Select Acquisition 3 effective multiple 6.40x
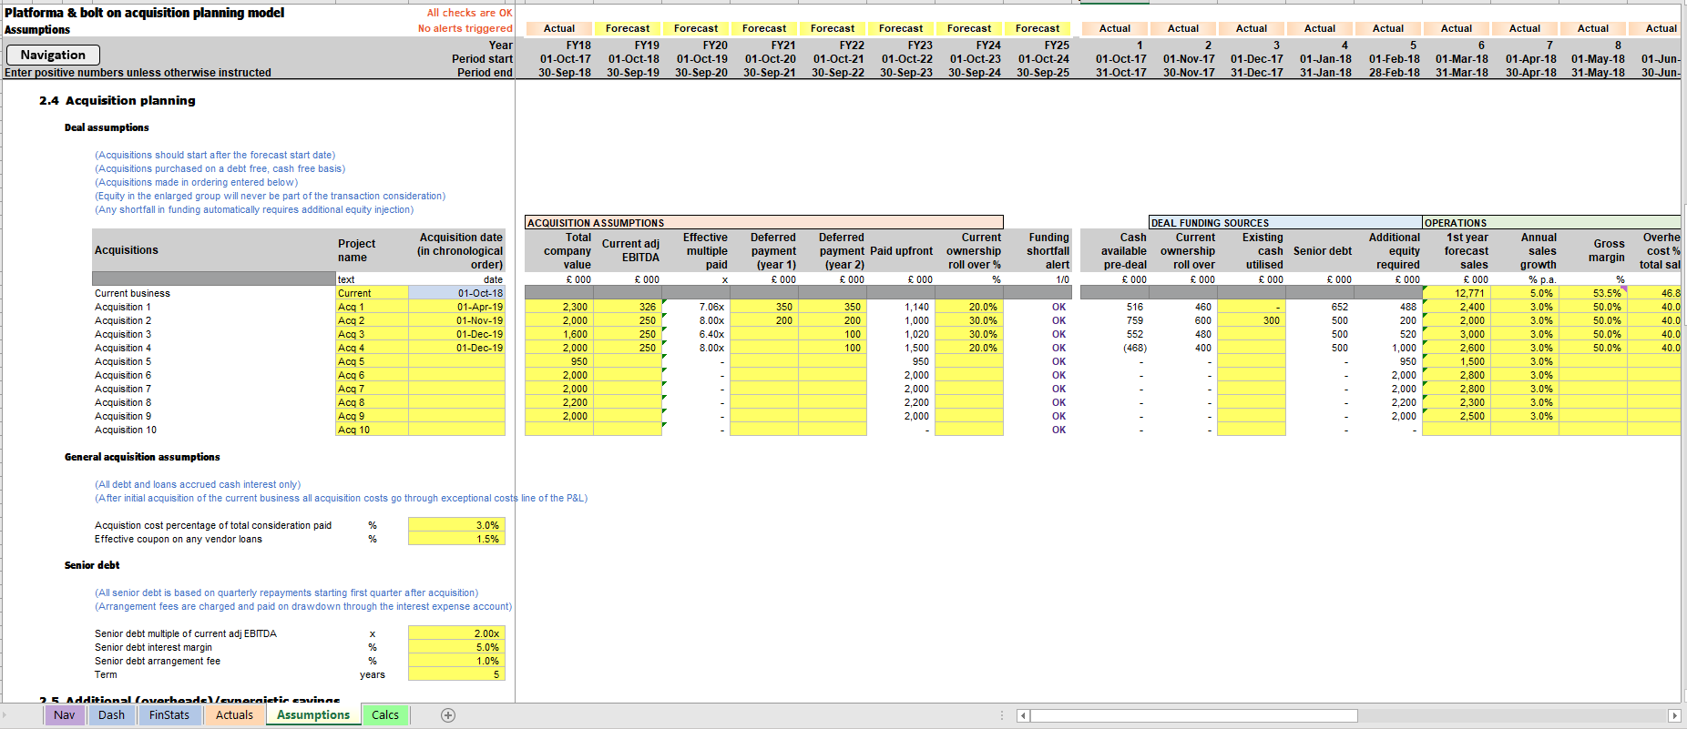 696,334
